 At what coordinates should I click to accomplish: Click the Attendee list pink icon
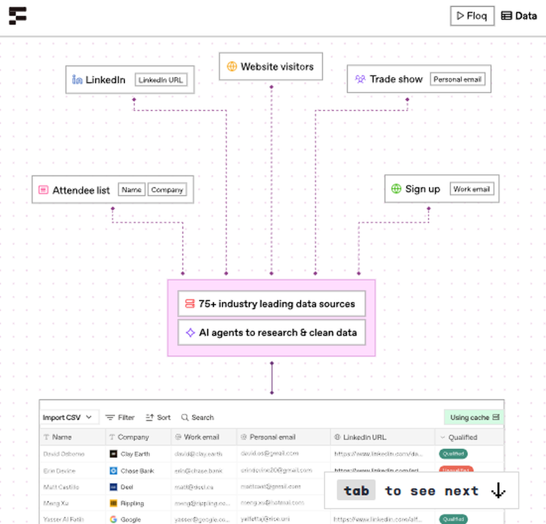tap(43, 190)
